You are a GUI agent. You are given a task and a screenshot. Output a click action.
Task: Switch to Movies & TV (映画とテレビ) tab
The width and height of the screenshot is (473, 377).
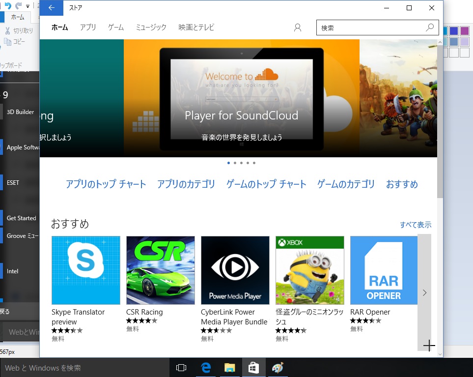pos(196,28)
